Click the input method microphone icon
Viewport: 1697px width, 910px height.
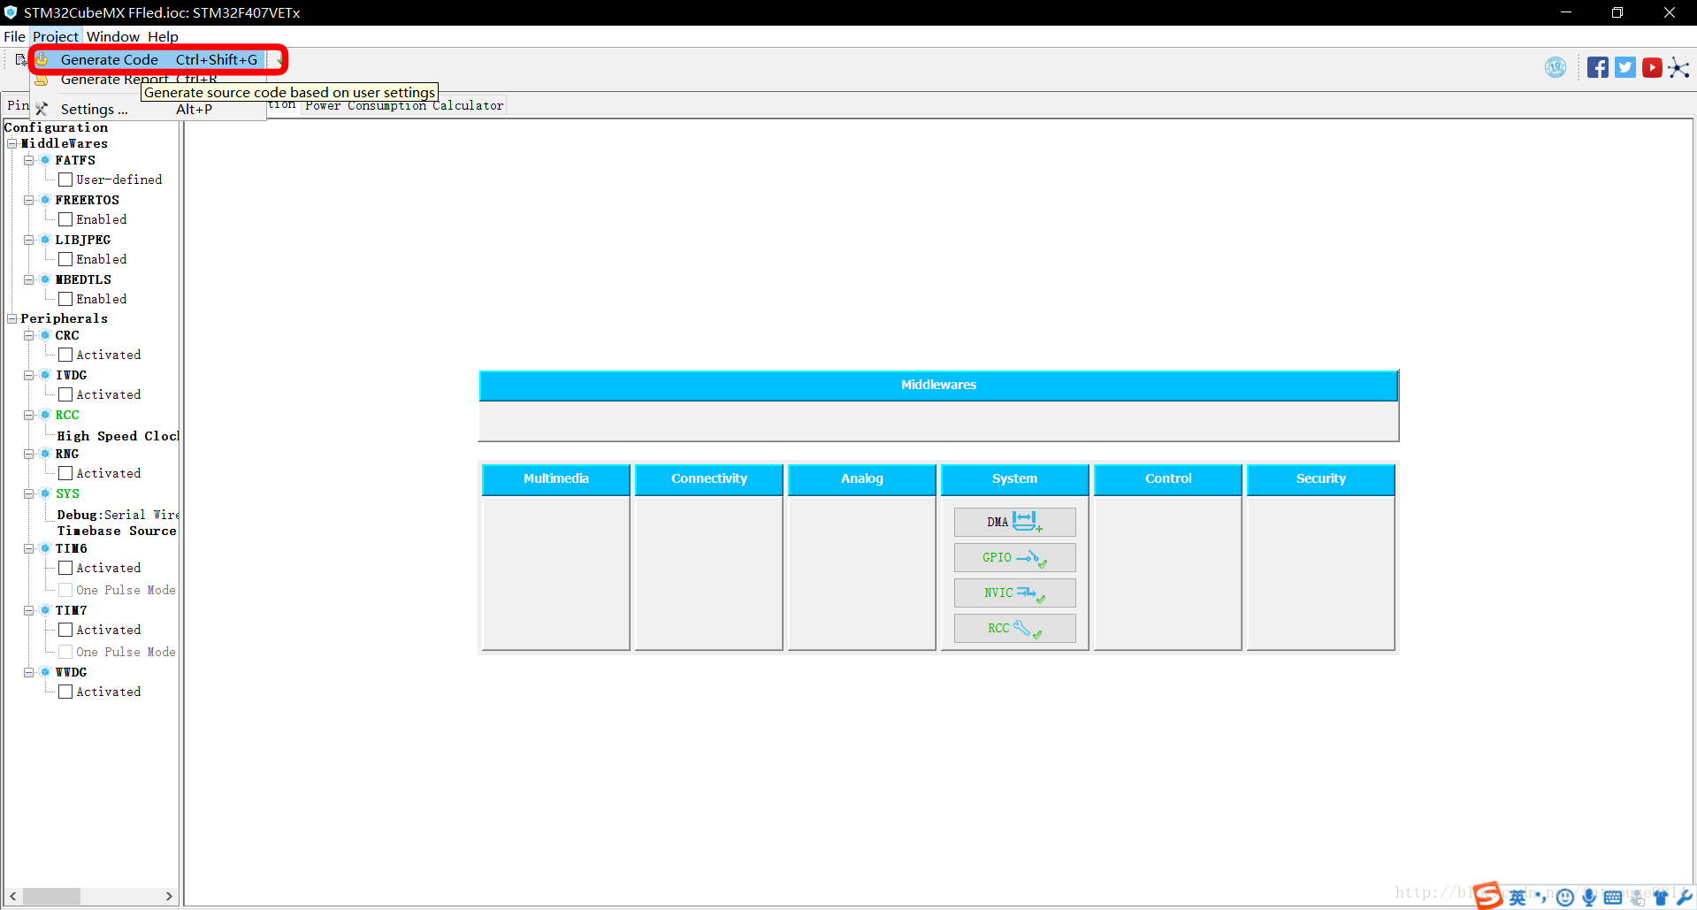point(1589,898)
